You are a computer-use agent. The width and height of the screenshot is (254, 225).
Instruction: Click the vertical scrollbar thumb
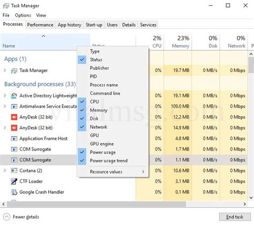tap(251, 65)
